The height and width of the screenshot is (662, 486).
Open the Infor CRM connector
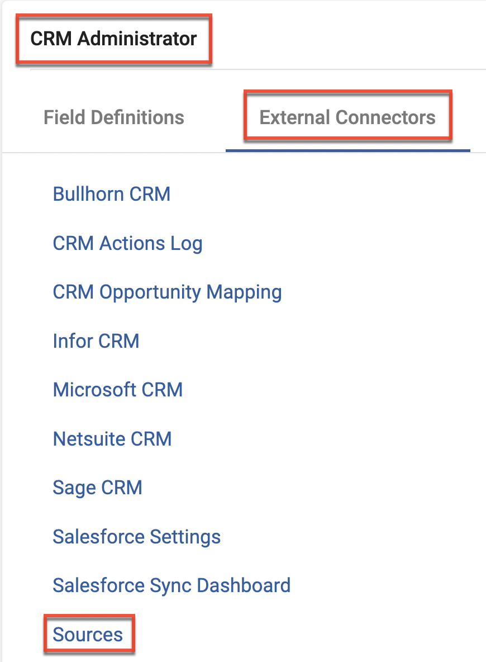pyautogui.click(x=96, y=341)
